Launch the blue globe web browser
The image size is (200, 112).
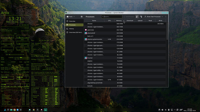coord(18,110)
